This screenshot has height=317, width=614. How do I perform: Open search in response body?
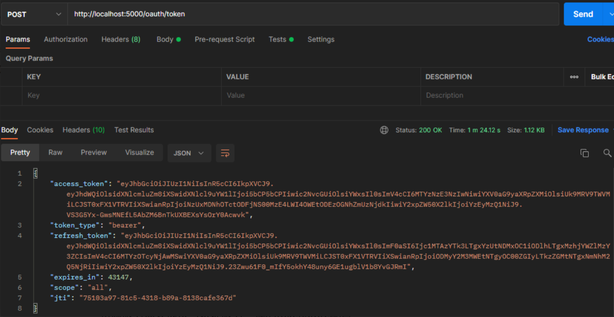607,153
